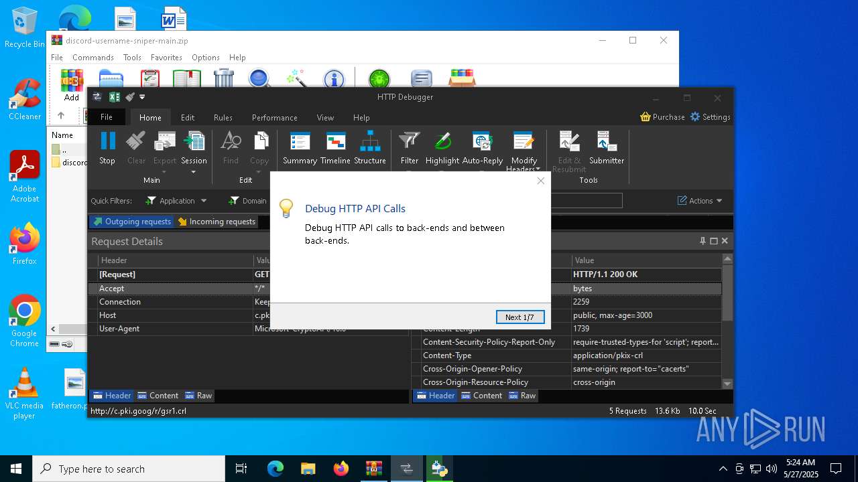This screenshot has width=858, height=482.
Task: Click the Type here to search box
Action: [129, 469]
